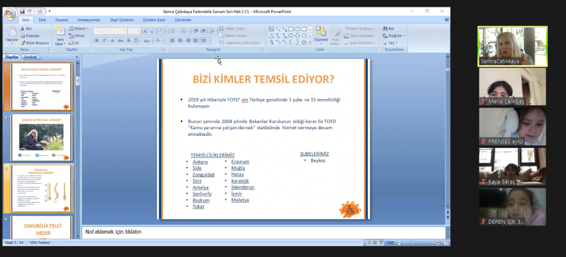Insert a triangle shape from the gallery

coord(272,36)
